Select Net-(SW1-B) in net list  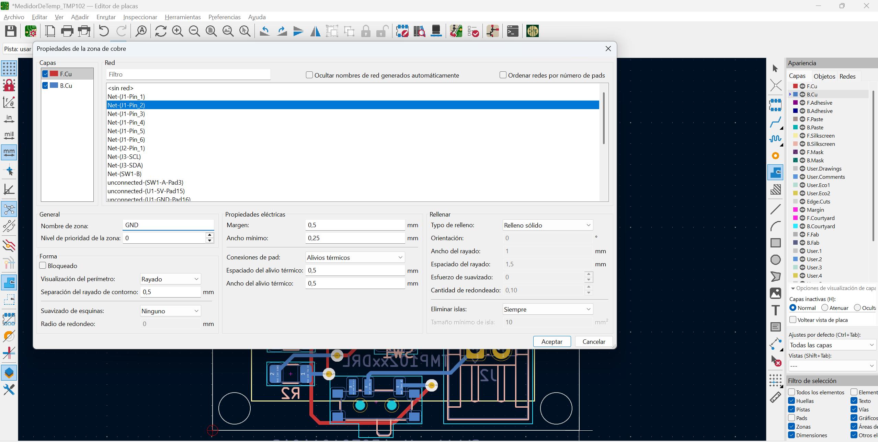tap(353, 174)
